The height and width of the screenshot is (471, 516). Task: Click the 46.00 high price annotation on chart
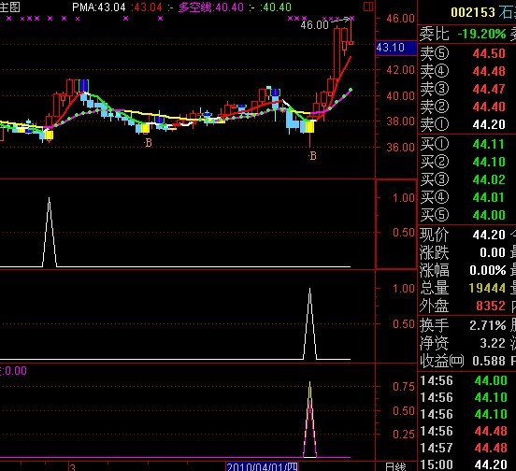pos(315,24)
